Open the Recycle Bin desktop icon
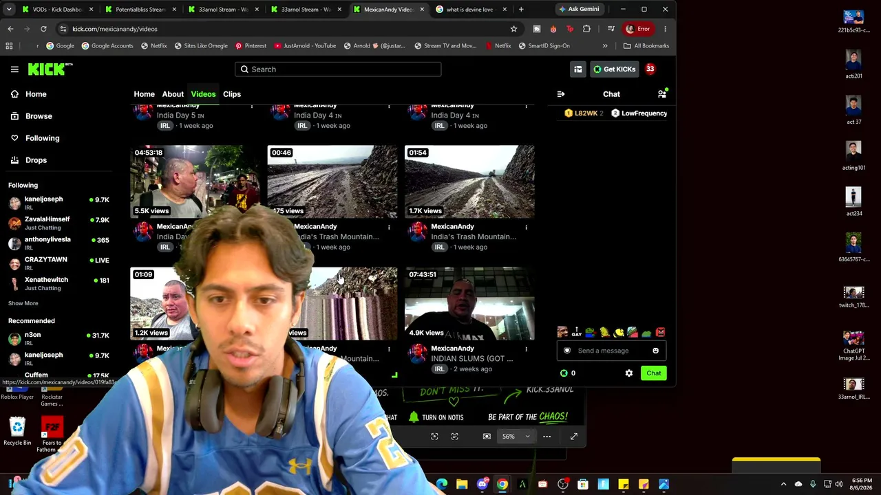The image size is (881, 495). (17, 431)
